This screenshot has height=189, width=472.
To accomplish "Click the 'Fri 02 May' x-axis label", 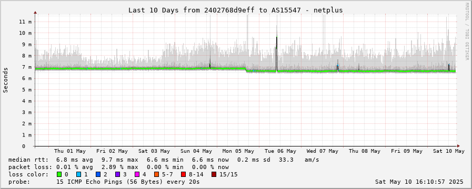I will coord(112,151).
